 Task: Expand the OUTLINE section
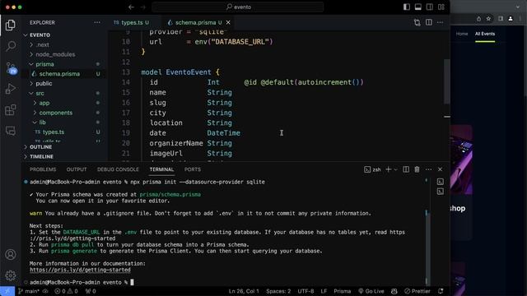pyautogui.click(x=40, y=147)
